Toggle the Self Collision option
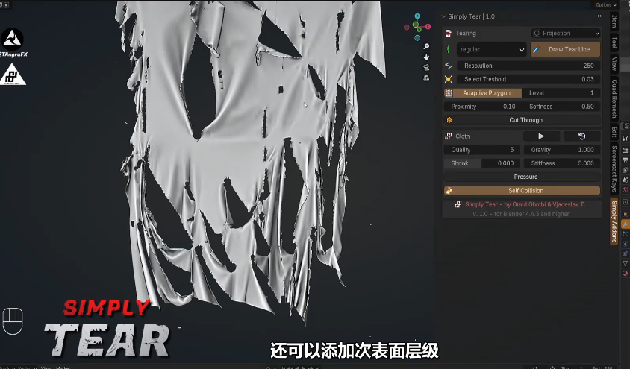 click(x=522, y=191)
